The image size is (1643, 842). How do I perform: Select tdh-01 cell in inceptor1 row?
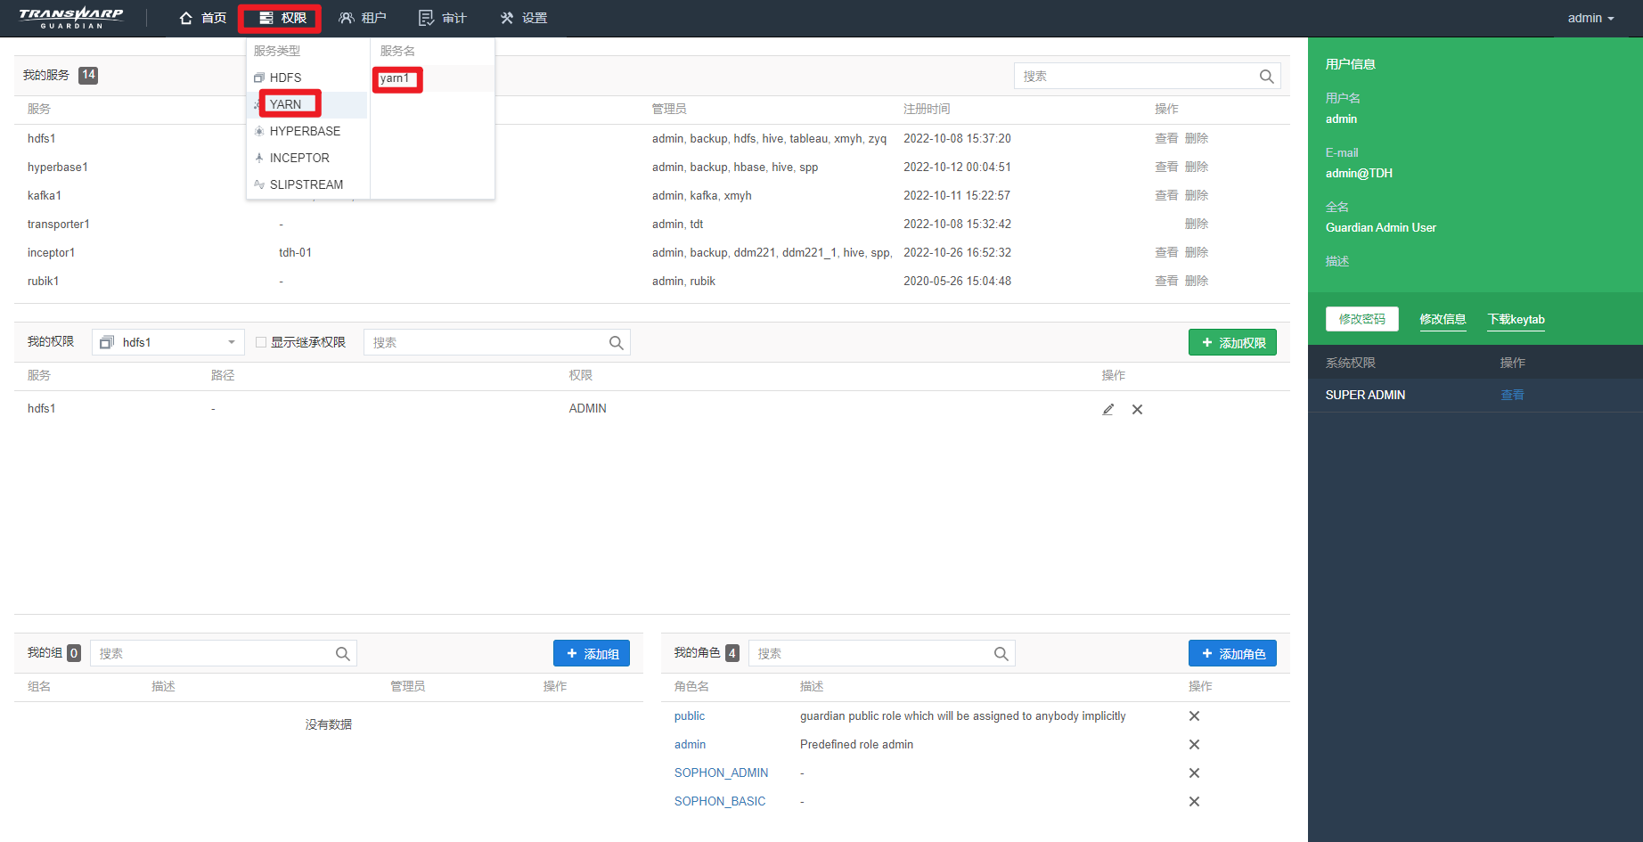(295, 252)
